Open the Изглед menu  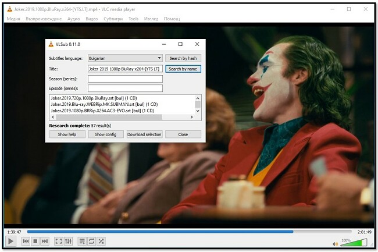(x=151, y=19)
